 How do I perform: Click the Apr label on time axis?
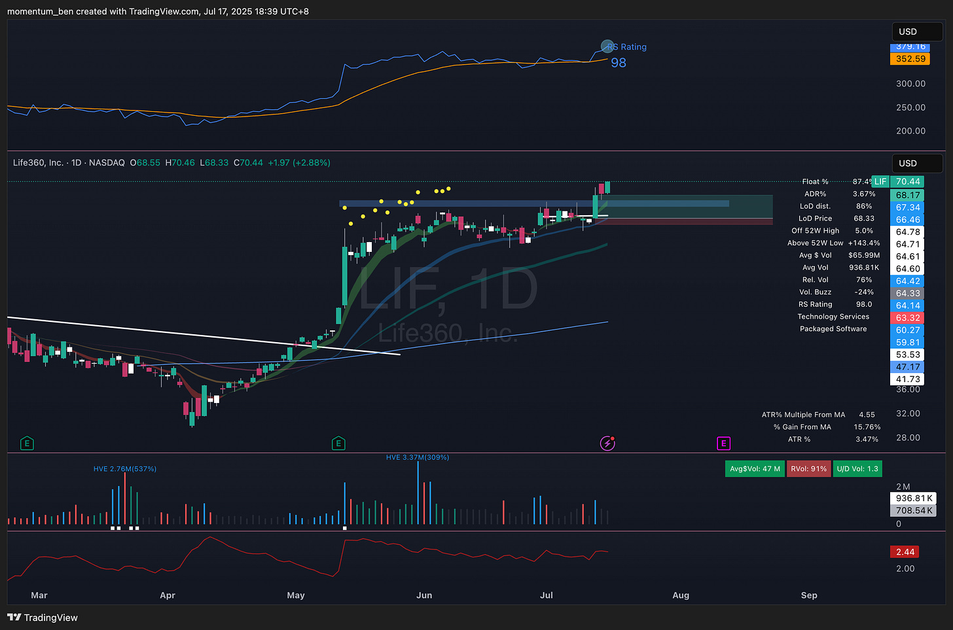point(168,595)
